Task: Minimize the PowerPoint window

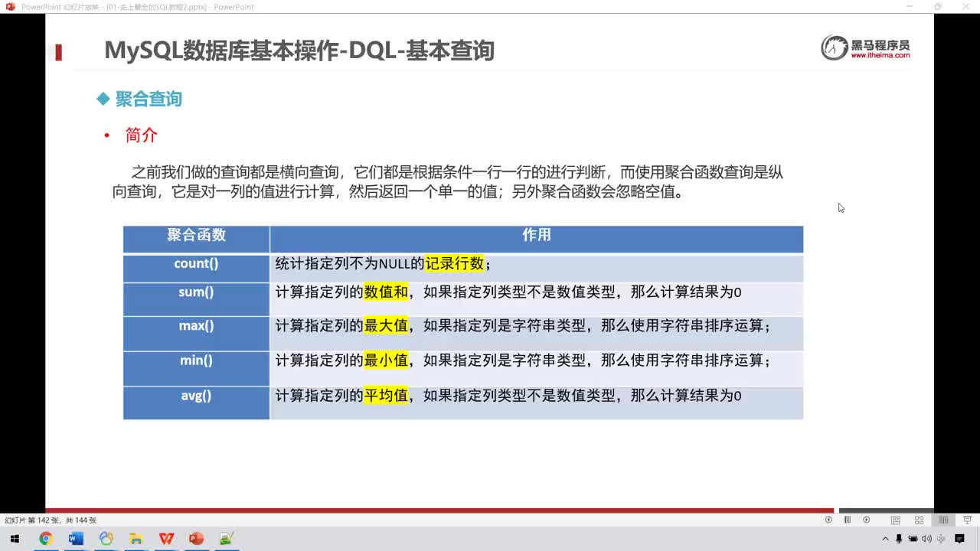Action: (x=909, y=7)
